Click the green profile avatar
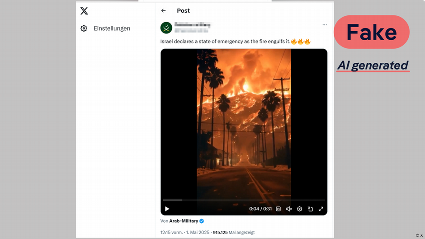This screenshot has width=425, height=239. point(166,28)
